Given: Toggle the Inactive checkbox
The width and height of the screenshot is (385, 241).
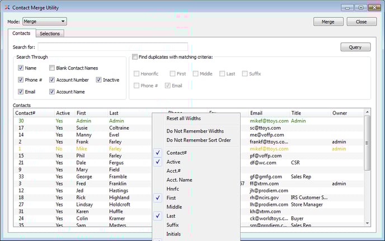Looking at the screenshot, I should point(99,80).
